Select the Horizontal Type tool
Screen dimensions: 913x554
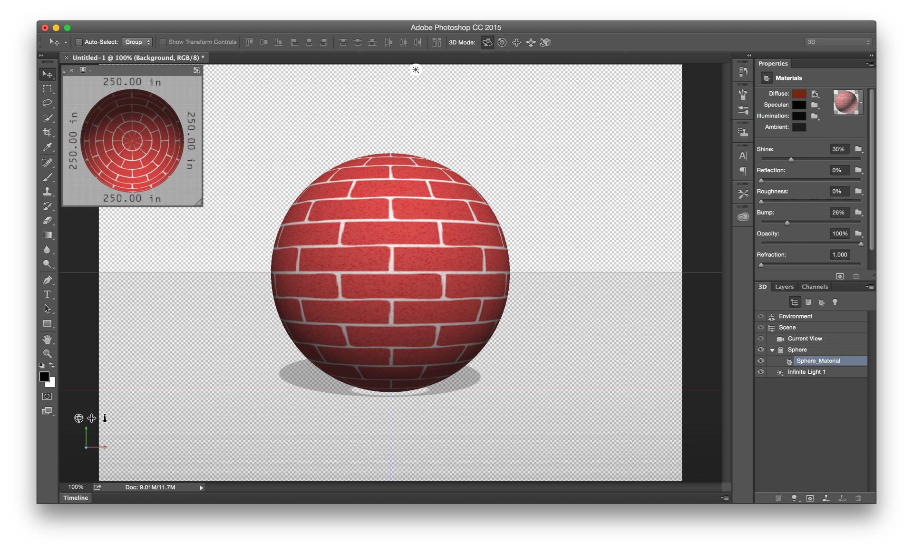tap(48, 294)
